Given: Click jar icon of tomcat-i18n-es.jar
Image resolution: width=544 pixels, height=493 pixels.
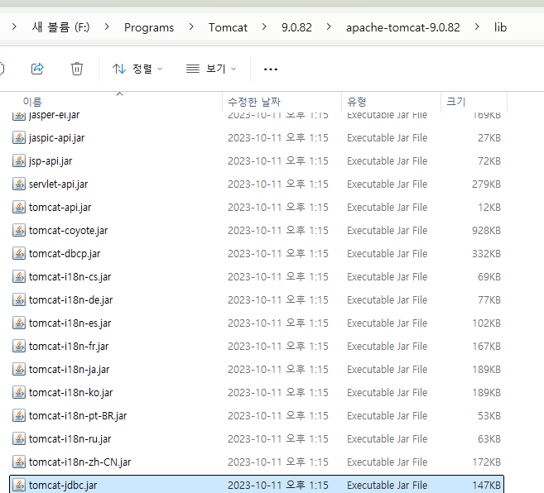Looking at the screenshot, I should 19,323.
